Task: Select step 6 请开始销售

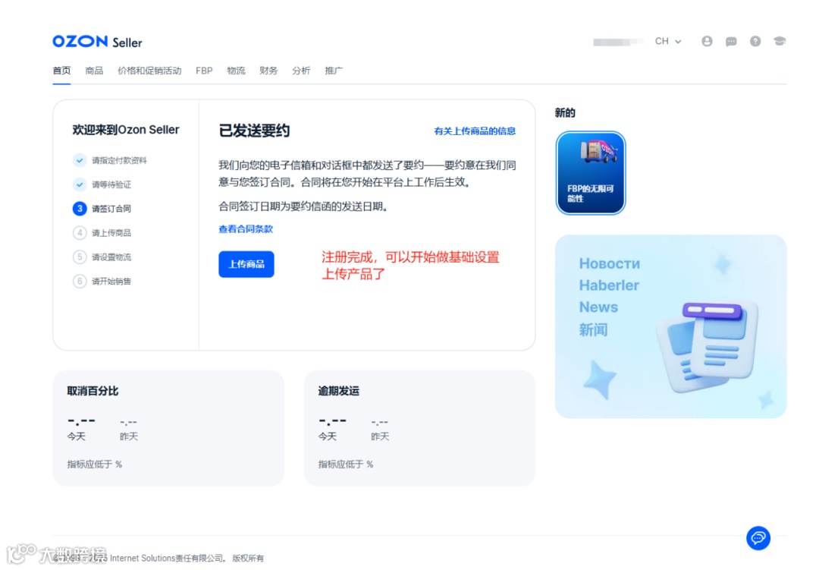Action: tap(102, 282)
